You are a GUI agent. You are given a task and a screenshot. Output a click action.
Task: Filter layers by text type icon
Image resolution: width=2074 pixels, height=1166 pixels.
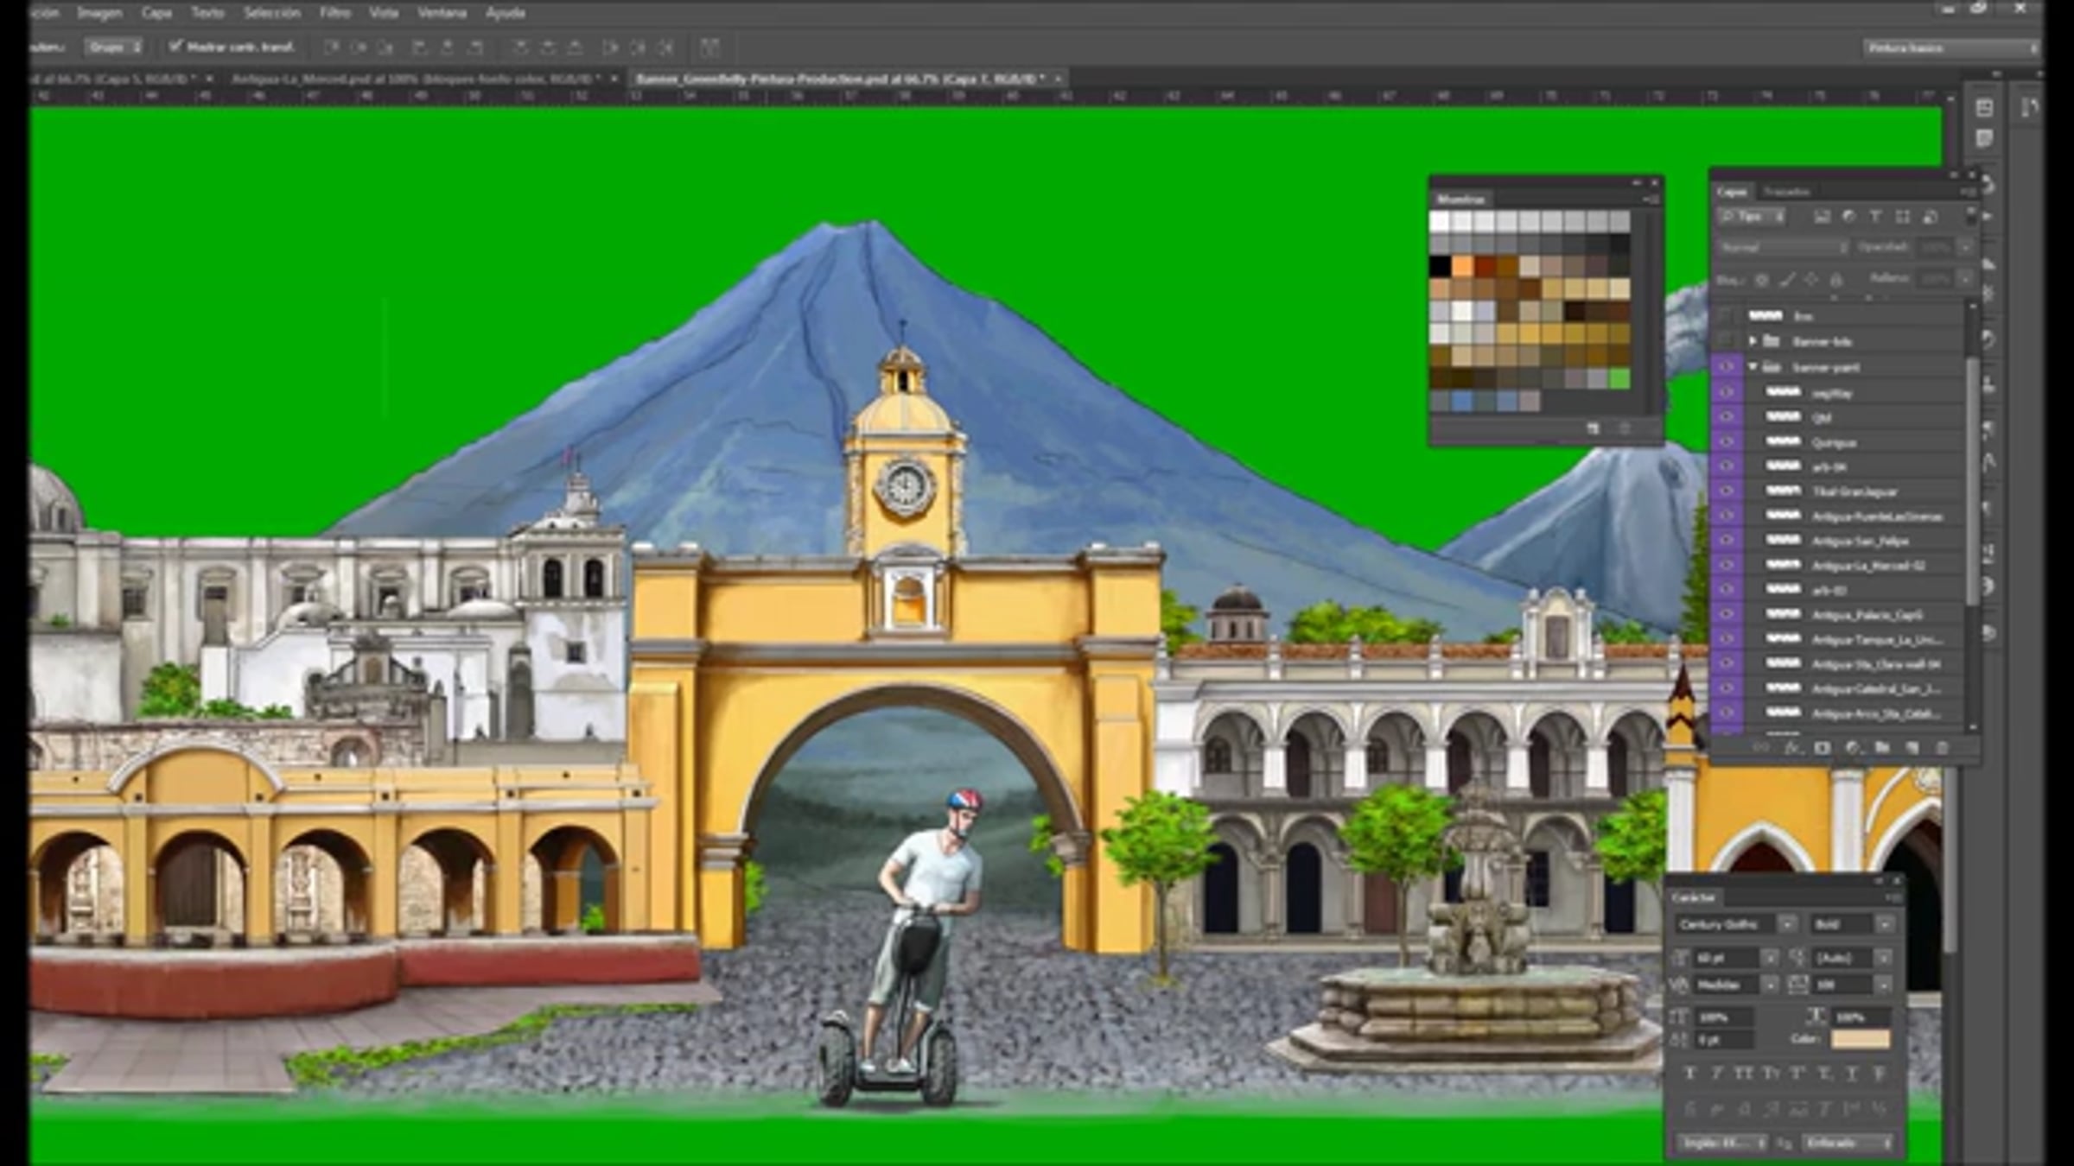[x=1875, y=217]
